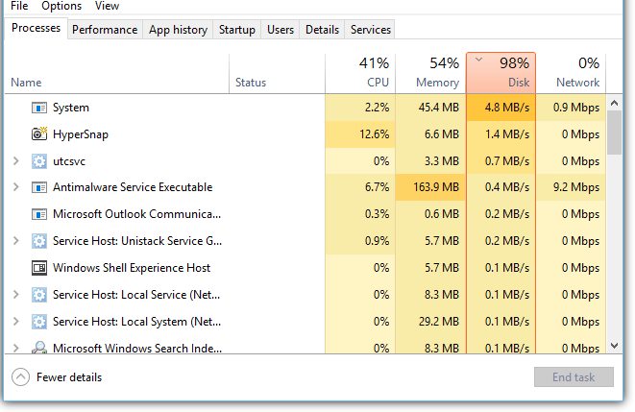Click the Service Host: Unistack Service gear icon
This screenshot has height=412, width=635.
[x=39, y=241]
